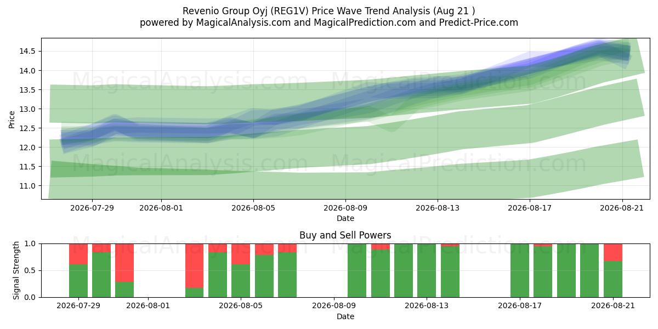
Task: Click the red sell segment of the 2026-07-29 bar
Action: [x=78, y=254]
